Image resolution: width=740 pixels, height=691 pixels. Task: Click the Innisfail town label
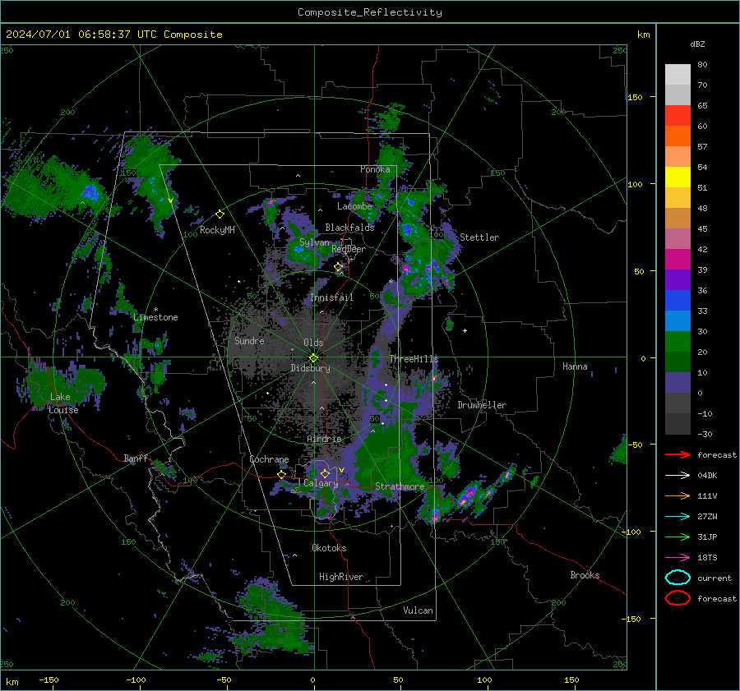[x=331, y=297]
